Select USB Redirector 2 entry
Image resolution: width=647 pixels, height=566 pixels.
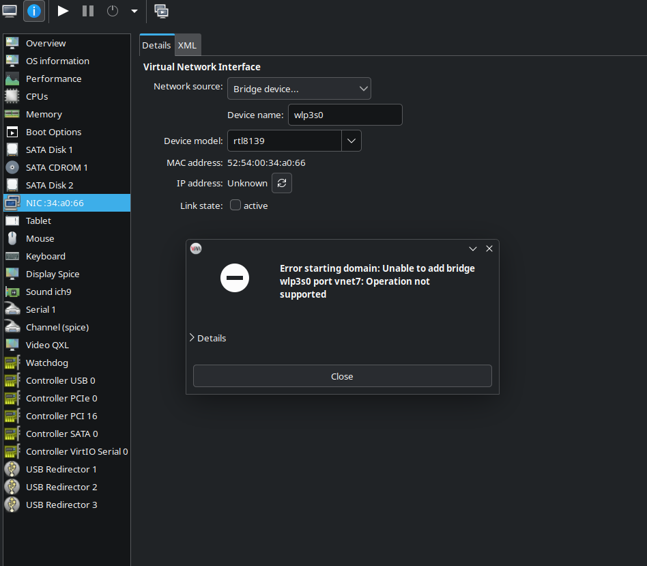(x=67, y=487)
